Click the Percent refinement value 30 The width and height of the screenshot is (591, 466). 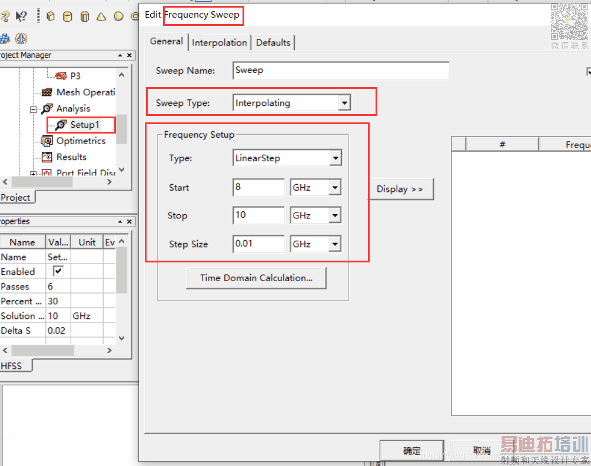pos(58,301)
